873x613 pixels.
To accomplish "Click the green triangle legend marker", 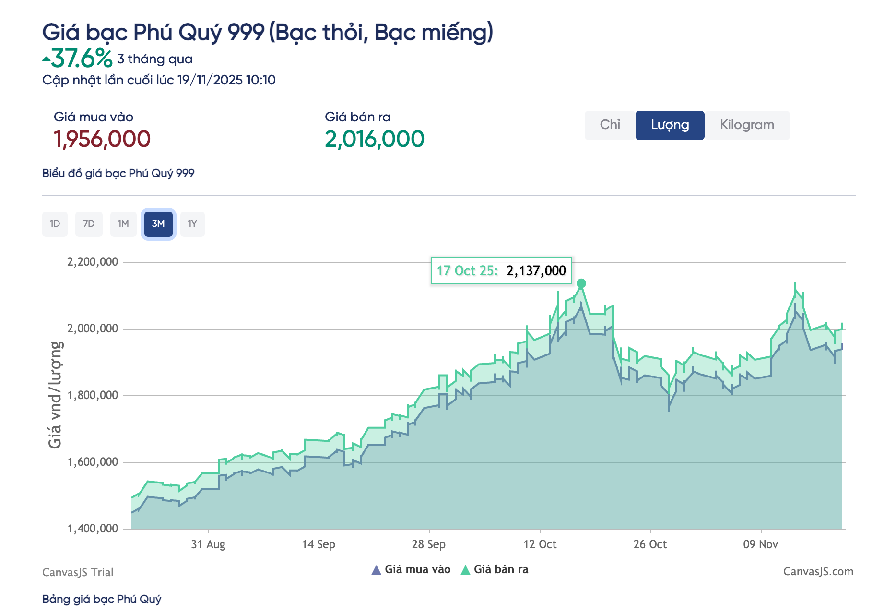I will (x=465, y=570).
